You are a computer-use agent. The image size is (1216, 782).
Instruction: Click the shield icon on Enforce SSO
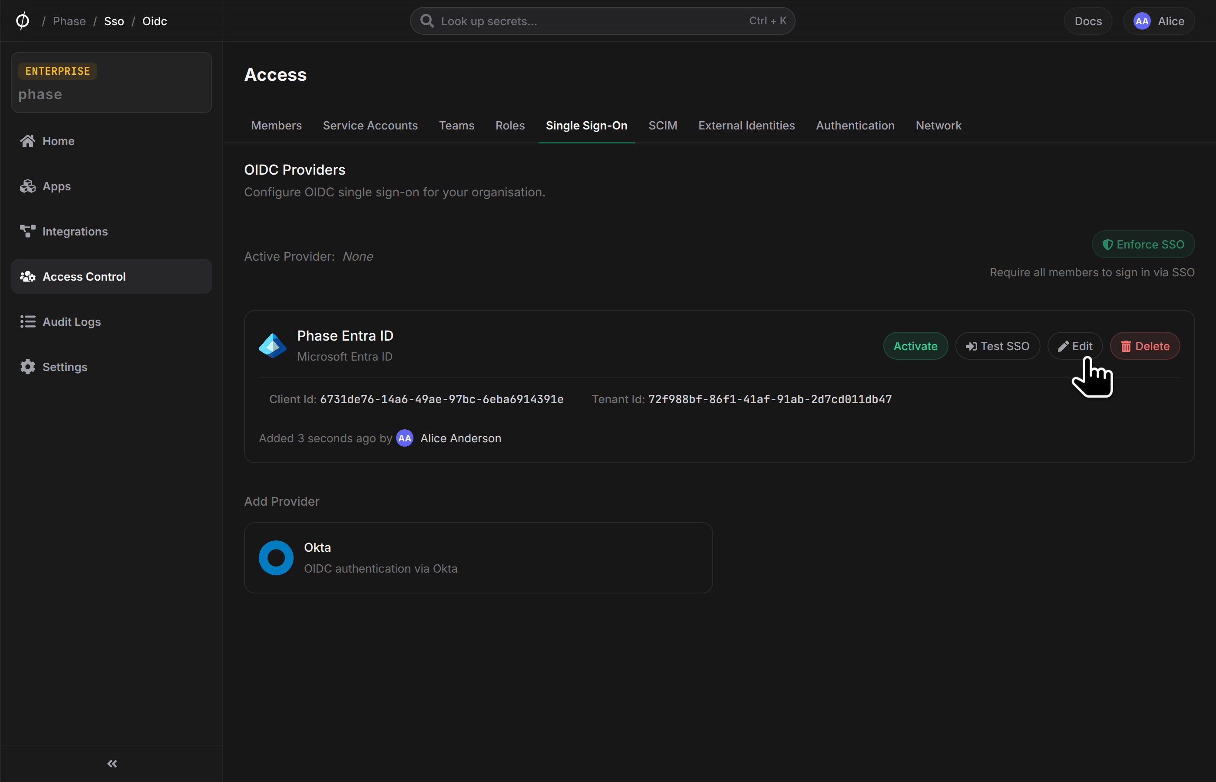[x=1107, y=244]
